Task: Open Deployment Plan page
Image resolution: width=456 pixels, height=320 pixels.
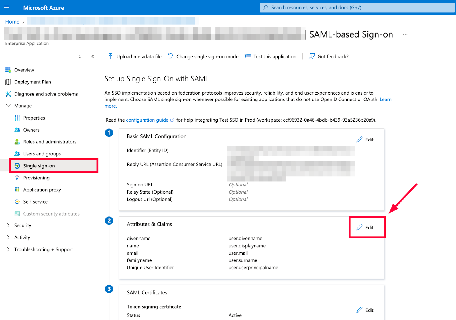Action: 32,82
